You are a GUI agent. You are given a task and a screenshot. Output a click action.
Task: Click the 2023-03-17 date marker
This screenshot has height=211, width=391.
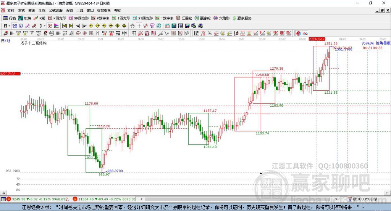point(317,39)
